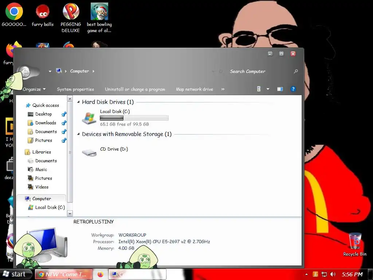The width and height of the screenshot is (373, 280).
Task: Show hidden system tray icons
Action: 306,275
